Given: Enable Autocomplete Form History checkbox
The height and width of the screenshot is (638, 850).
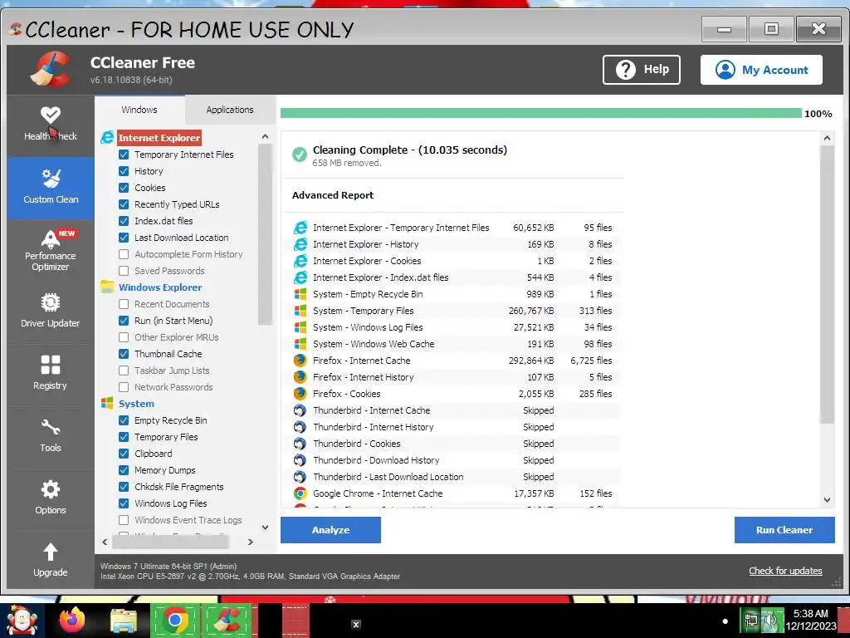Looking at the screenshot, I should 124,254.
